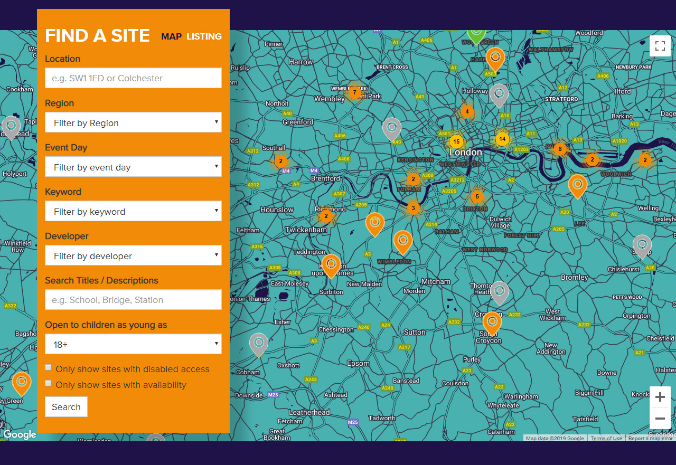Viewport: 676px width, 465px height.
Task: Click the cluster marker showing 14 sites
Action: [502, 139]
